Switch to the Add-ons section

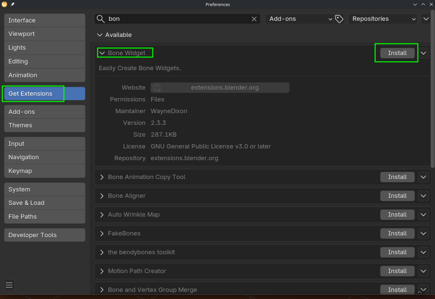pyautogui.click(x=45, y=112)
